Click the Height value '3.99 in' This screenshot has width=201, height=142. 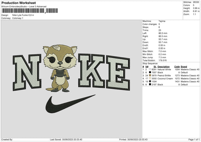196,8
